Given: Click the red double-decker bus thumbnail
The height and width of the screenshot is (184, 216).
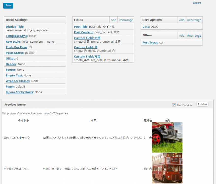Looking at the screenshot, I should (x=167, y=168).
